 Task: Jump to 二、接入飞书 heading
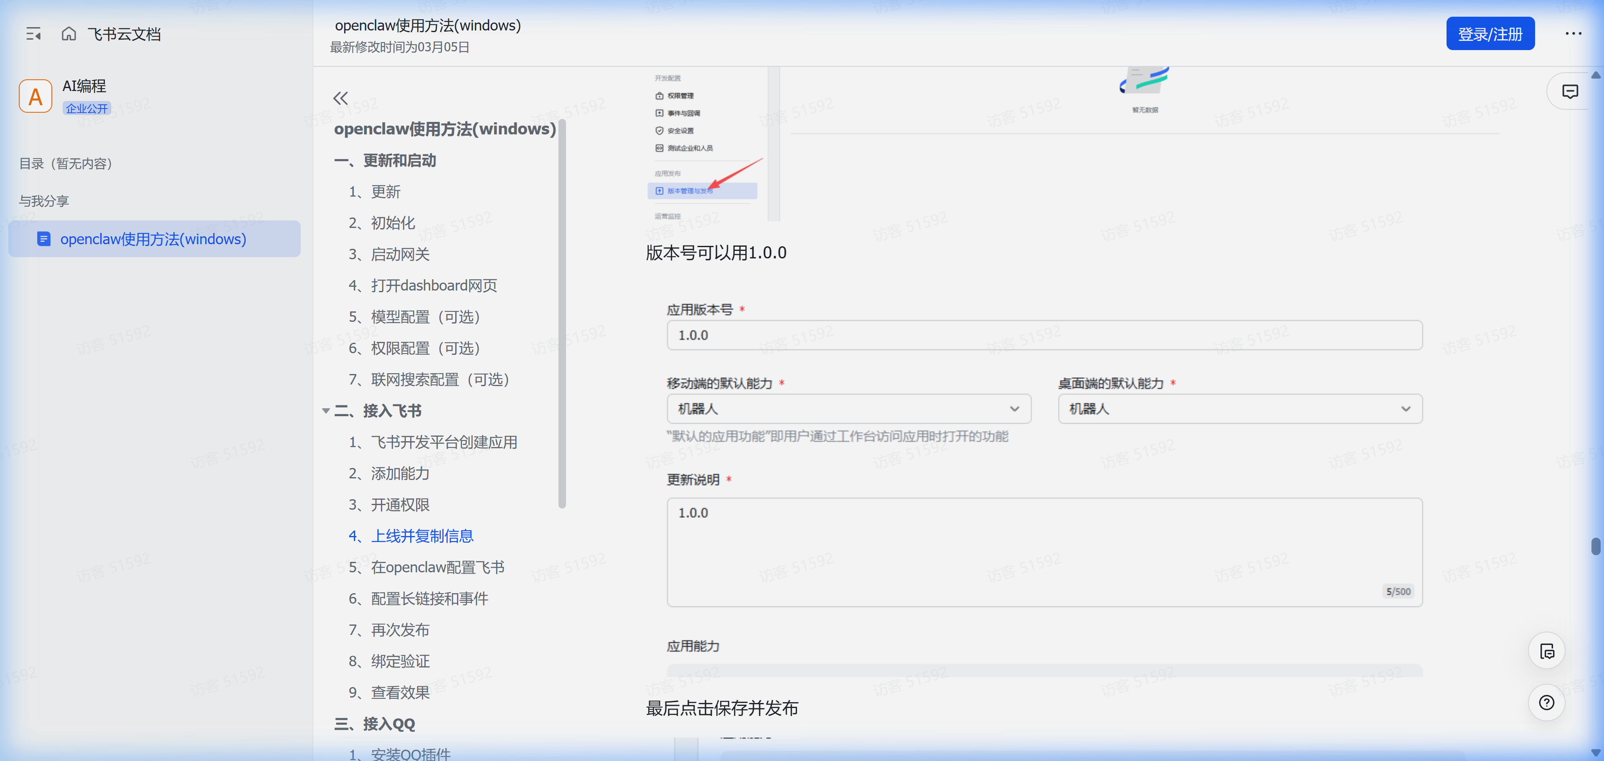pos(378,411)
